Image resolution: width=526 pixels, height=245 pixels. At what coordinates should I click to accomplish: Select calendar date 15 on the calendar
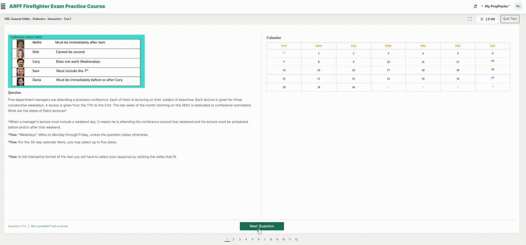coord(319,70)
